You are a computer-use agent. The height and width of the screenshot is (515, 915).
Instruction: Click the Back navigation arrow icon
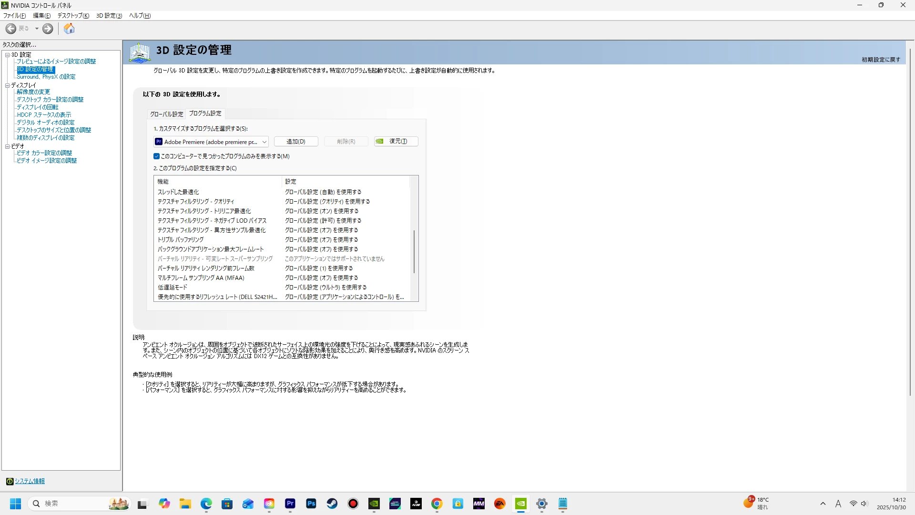11,29
